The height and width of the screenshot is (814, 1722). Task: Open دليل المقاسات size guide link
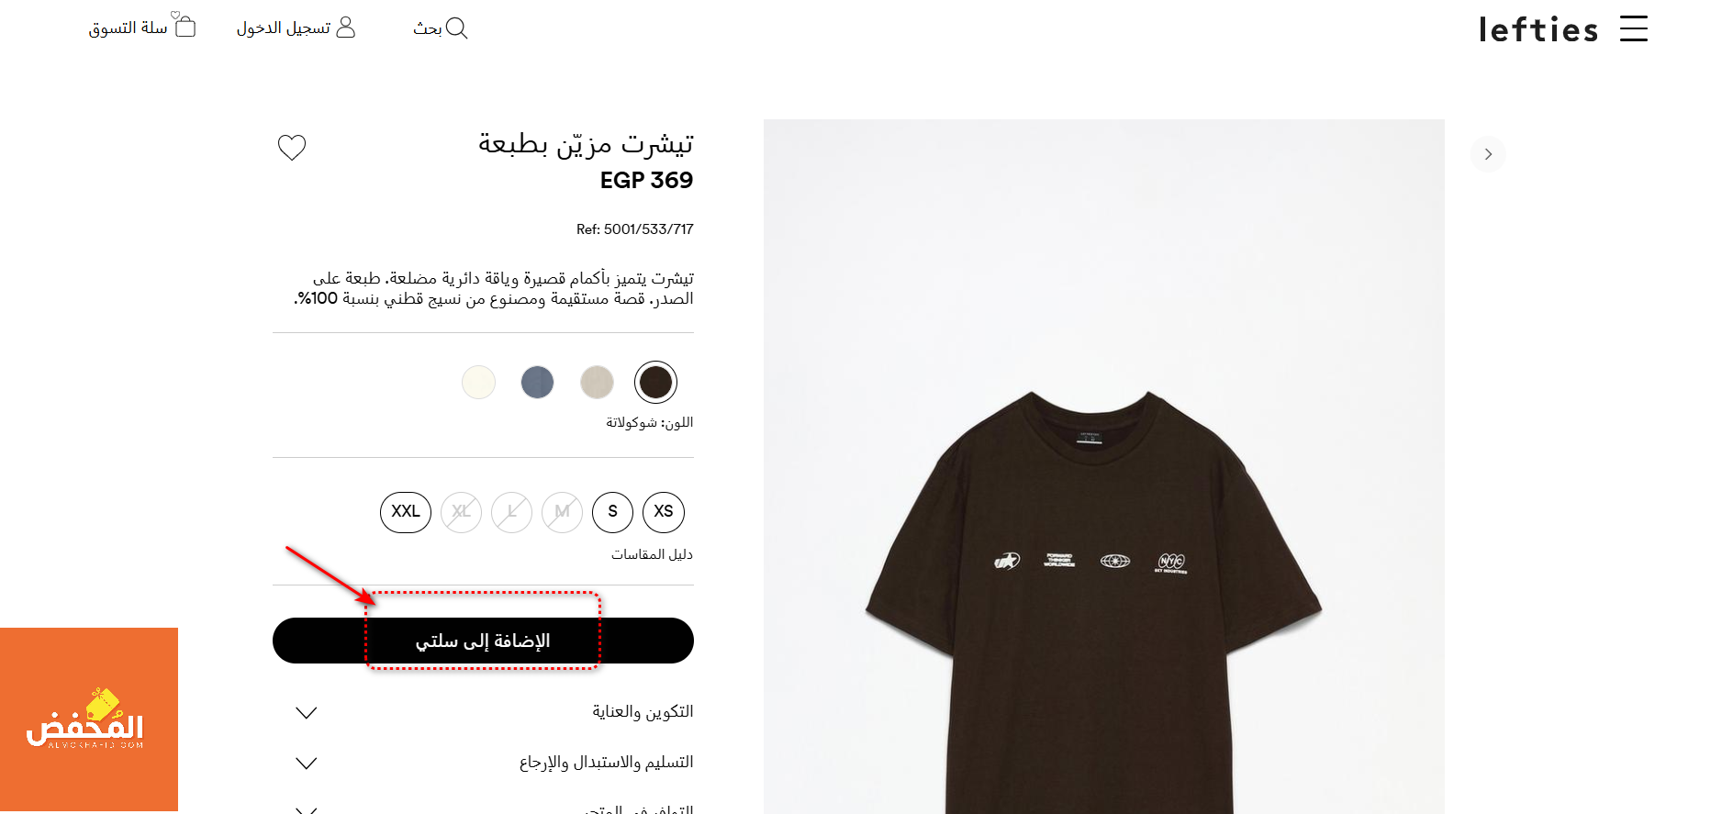653,554
